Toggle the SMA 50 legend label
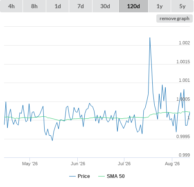Viewport: 194px width, 187px height. 116,176
